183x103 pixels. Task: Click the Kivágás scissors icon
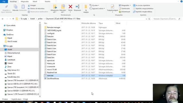click(29, 5)
